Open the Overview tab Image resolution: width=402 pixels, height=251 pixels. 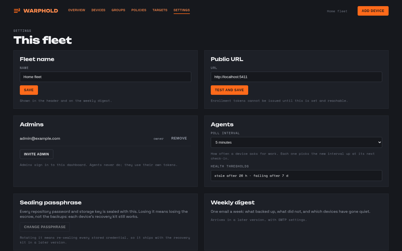point(76,10)
